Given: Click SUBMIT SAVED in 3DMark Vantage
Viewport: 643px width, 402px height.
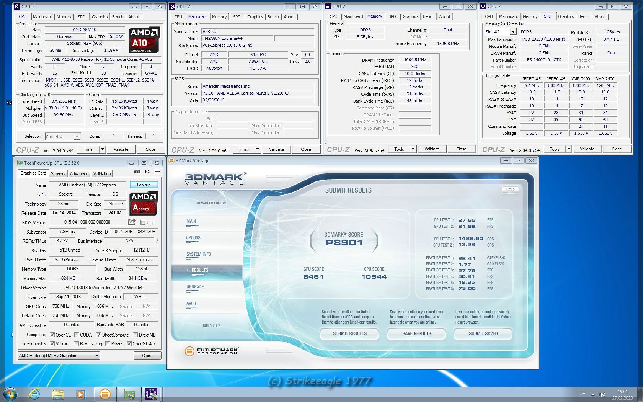Looking at the screenshot, I should tap(483, 334).
